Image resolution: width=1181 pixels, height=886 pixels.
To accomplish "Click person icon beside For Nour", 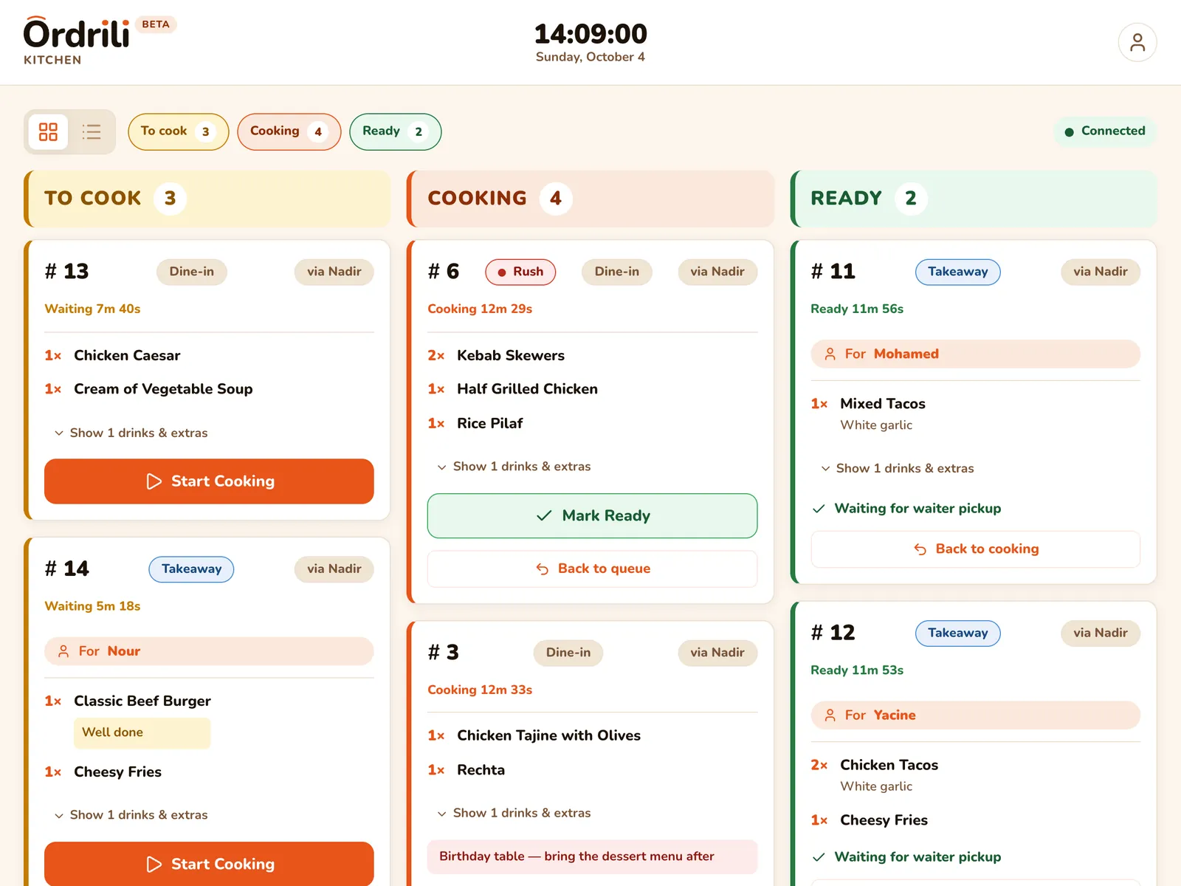I will click(x=63, y=651).
